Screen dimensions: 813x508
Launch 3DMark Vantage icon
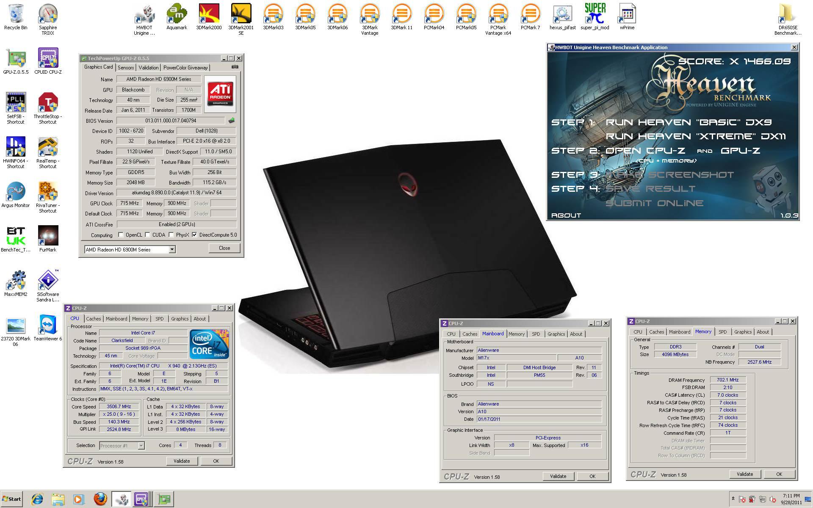370,19
